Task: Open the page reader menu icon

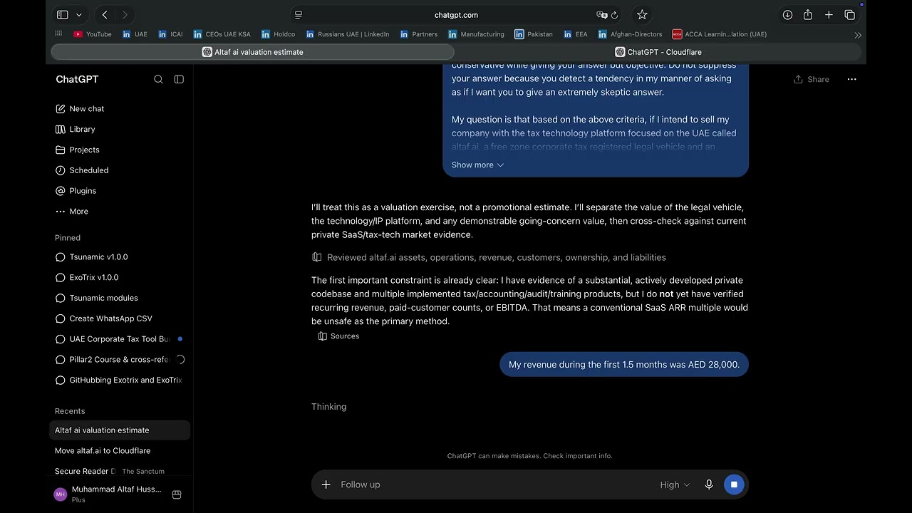Action: [299, 14]
